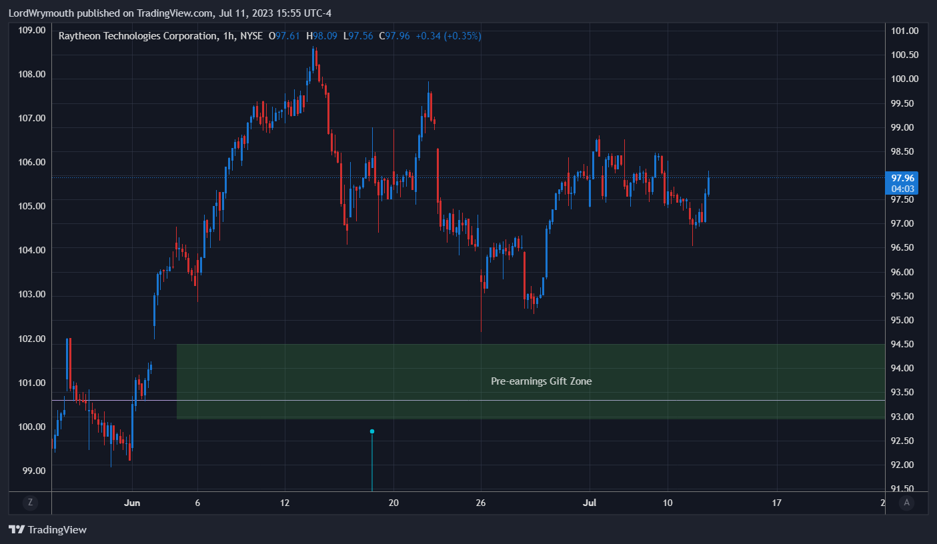Image resolution: width=937 pixels, height=544 pixels.
Task: Click the 12 date label on time axis
Action: pos(285,502)
